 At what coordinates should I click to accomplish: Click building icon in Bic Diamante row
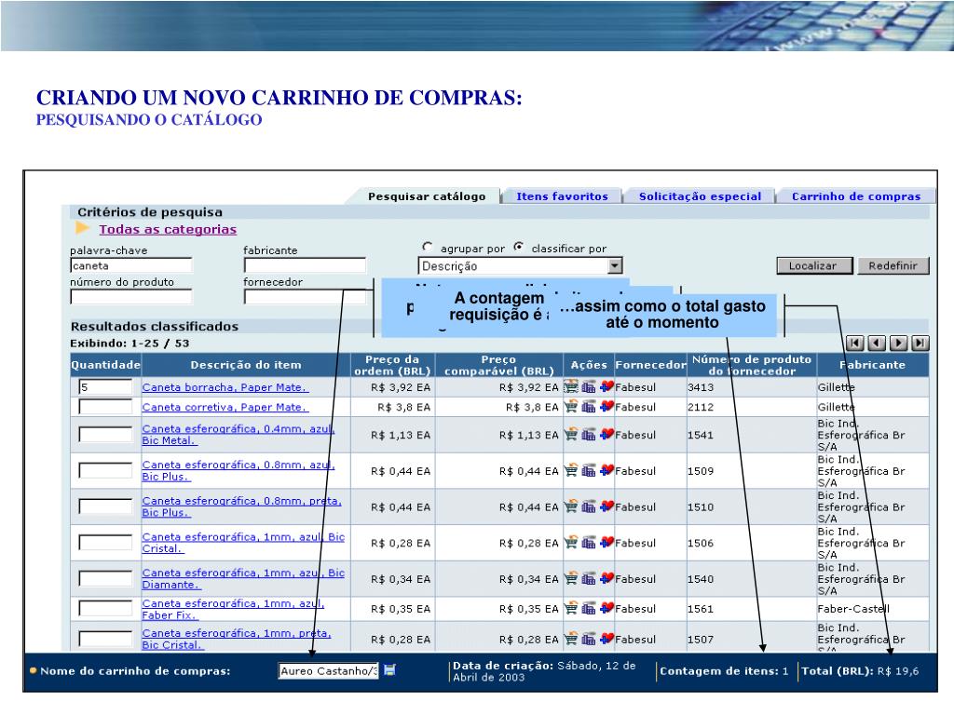pos(589,579)
